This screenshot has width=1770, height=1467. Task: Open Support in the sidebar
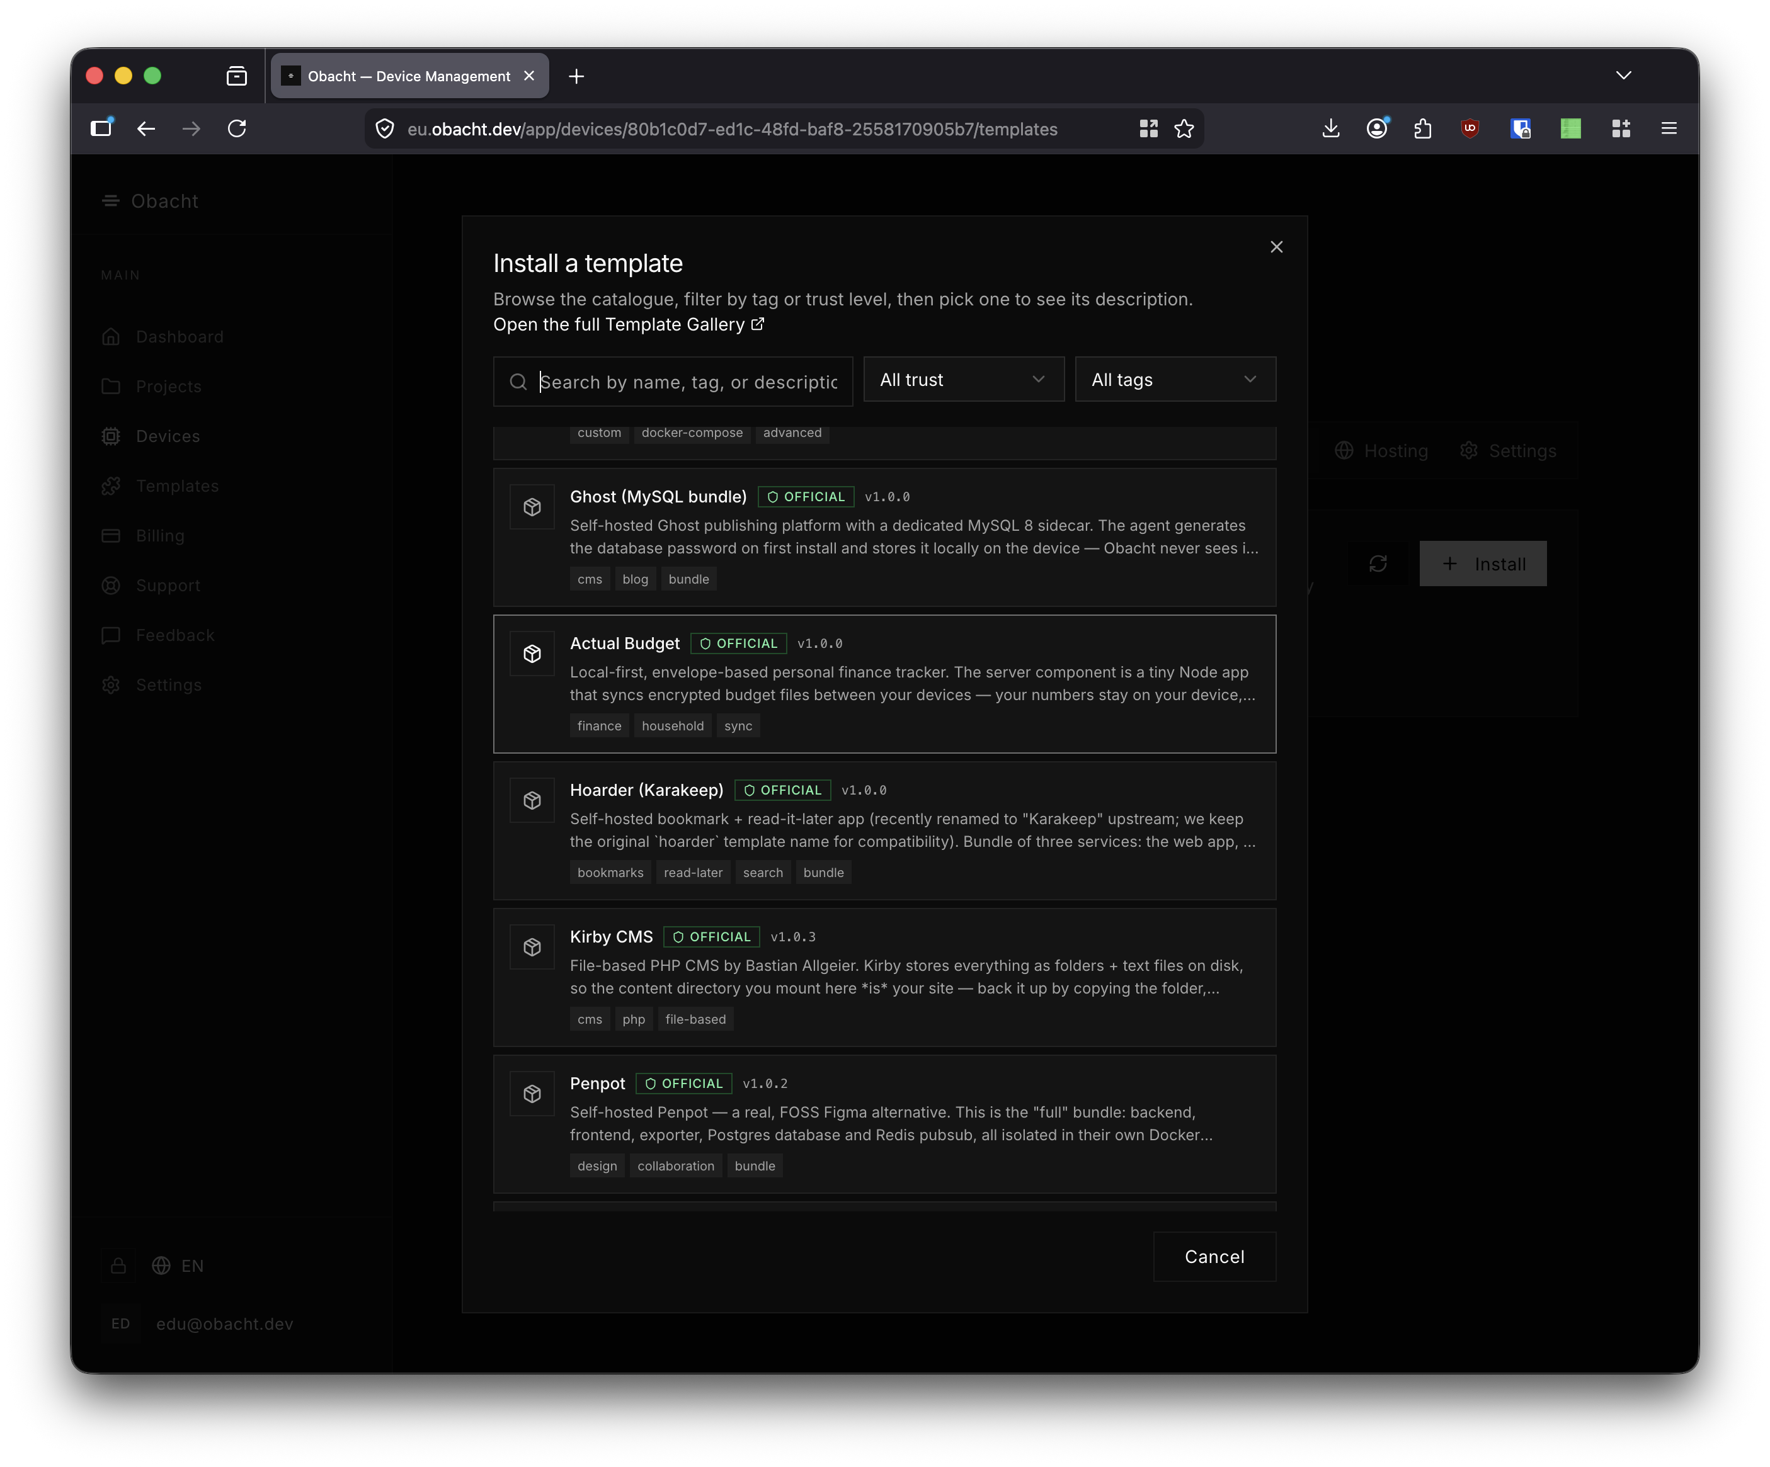(x=151, y=585)
